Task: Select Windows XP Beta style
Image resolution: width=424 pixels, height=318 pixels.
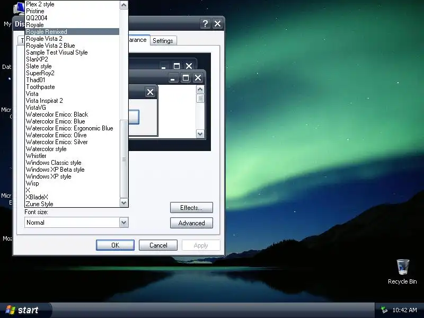Action: tap(72, 170)
